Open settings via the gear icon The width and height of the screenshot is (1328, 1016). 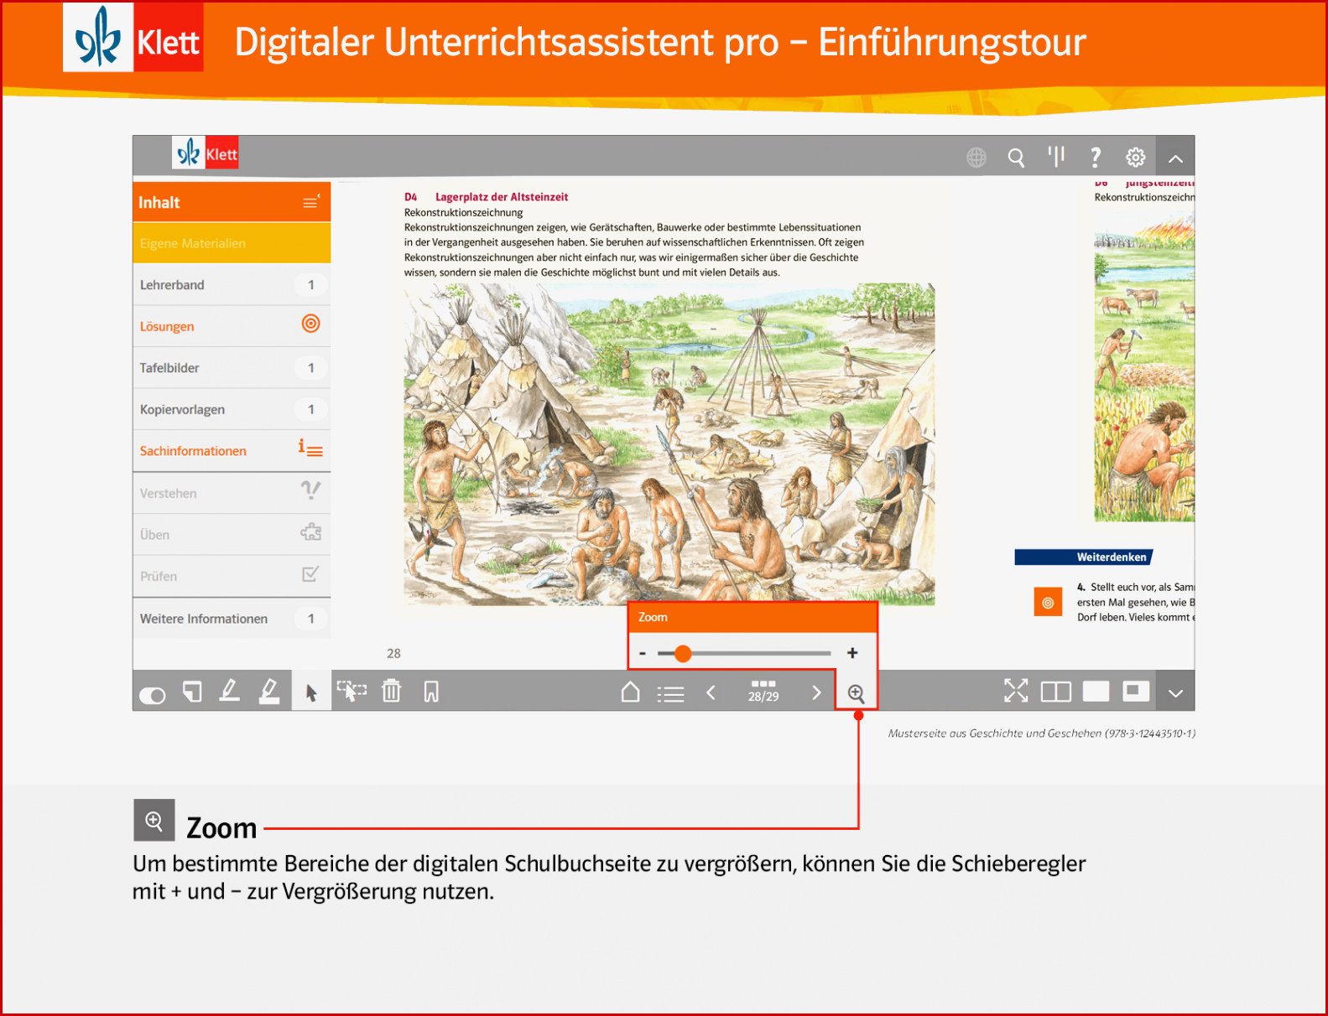click(x=1135, y=157)
